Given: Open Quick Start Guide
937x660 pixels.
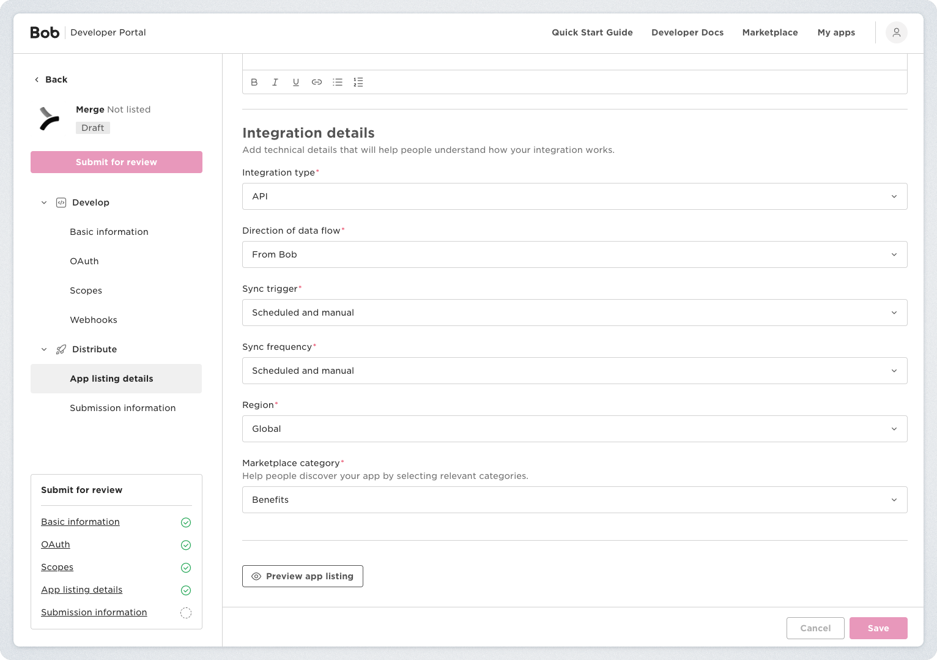Looking at the screenshot, I should coord(592,32).
